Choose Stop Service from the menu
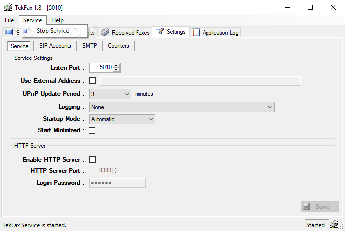345x231 pixels. (x=53, y=31)
